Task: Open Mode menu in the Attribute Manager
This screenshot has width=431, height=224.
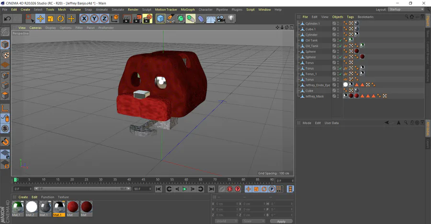Action: (307, 123)
